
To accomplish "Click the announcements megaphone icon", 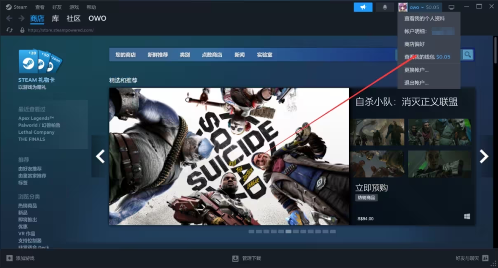I will tap(363, 7).
